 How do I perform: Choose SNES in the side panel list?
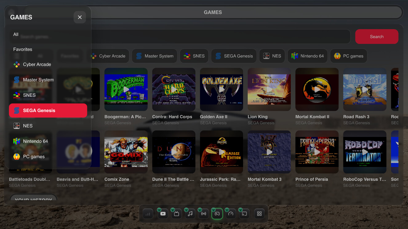coord(48,95)
